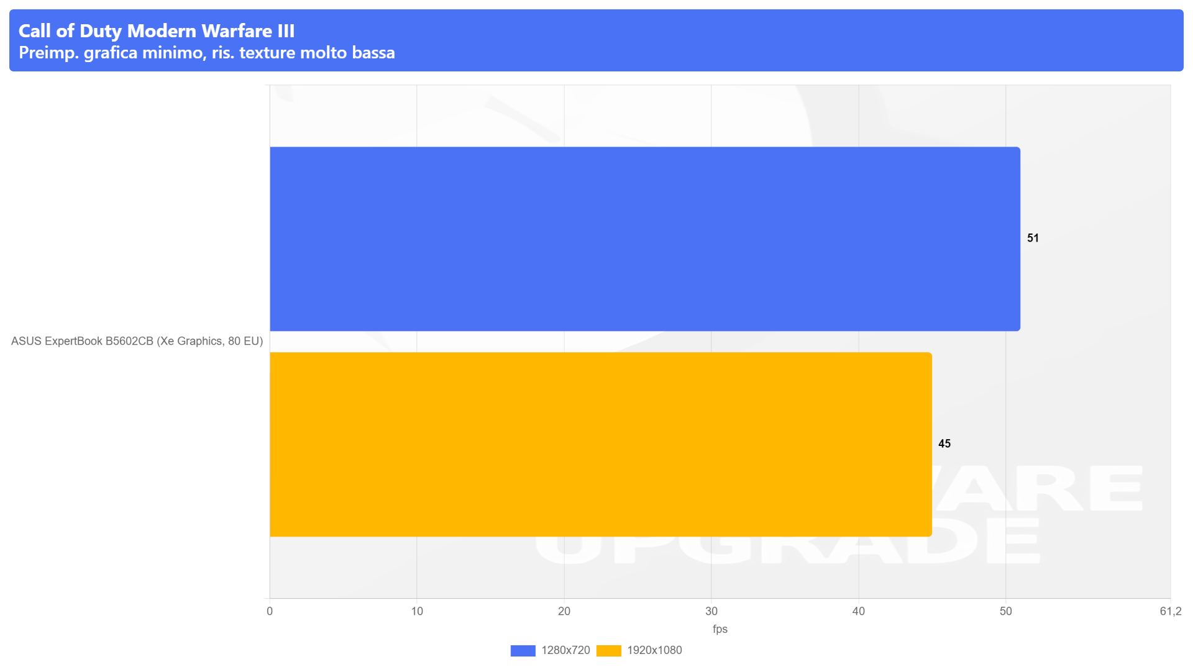Click the 61,2 maximum axis label

click(1171, 611)
